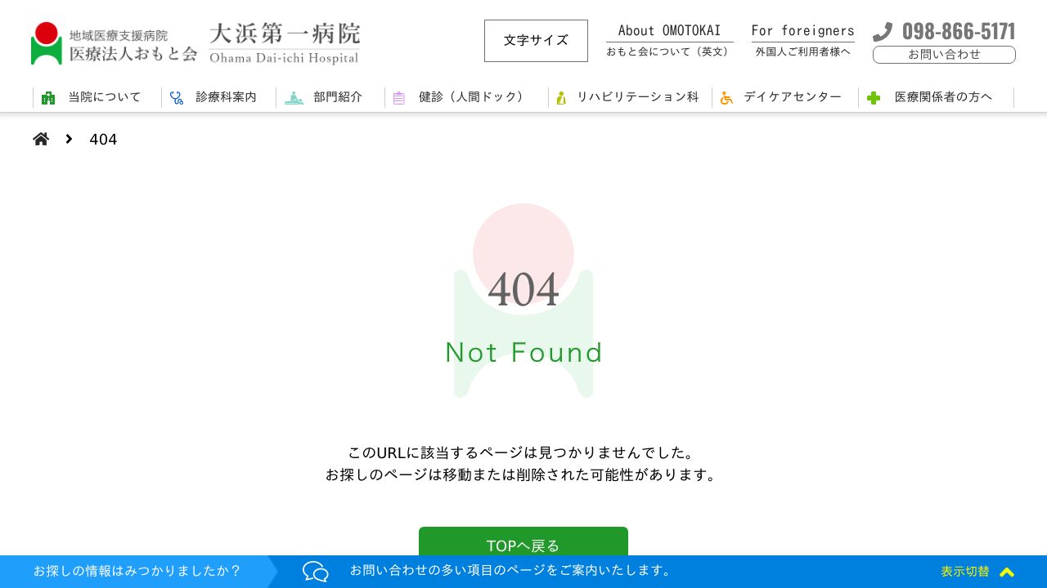Open the 部門紹介 menu
This screenshot has height=588, width=1047.
click(337, 97)
